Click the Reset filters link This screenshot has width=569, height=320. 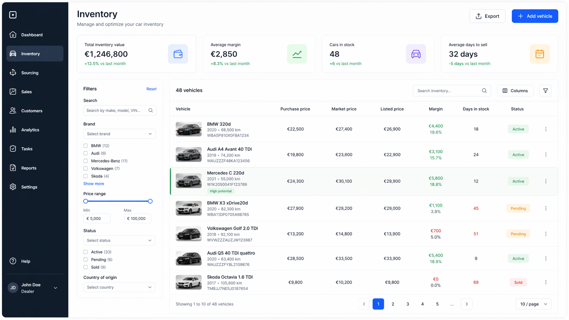coord(151,89)
